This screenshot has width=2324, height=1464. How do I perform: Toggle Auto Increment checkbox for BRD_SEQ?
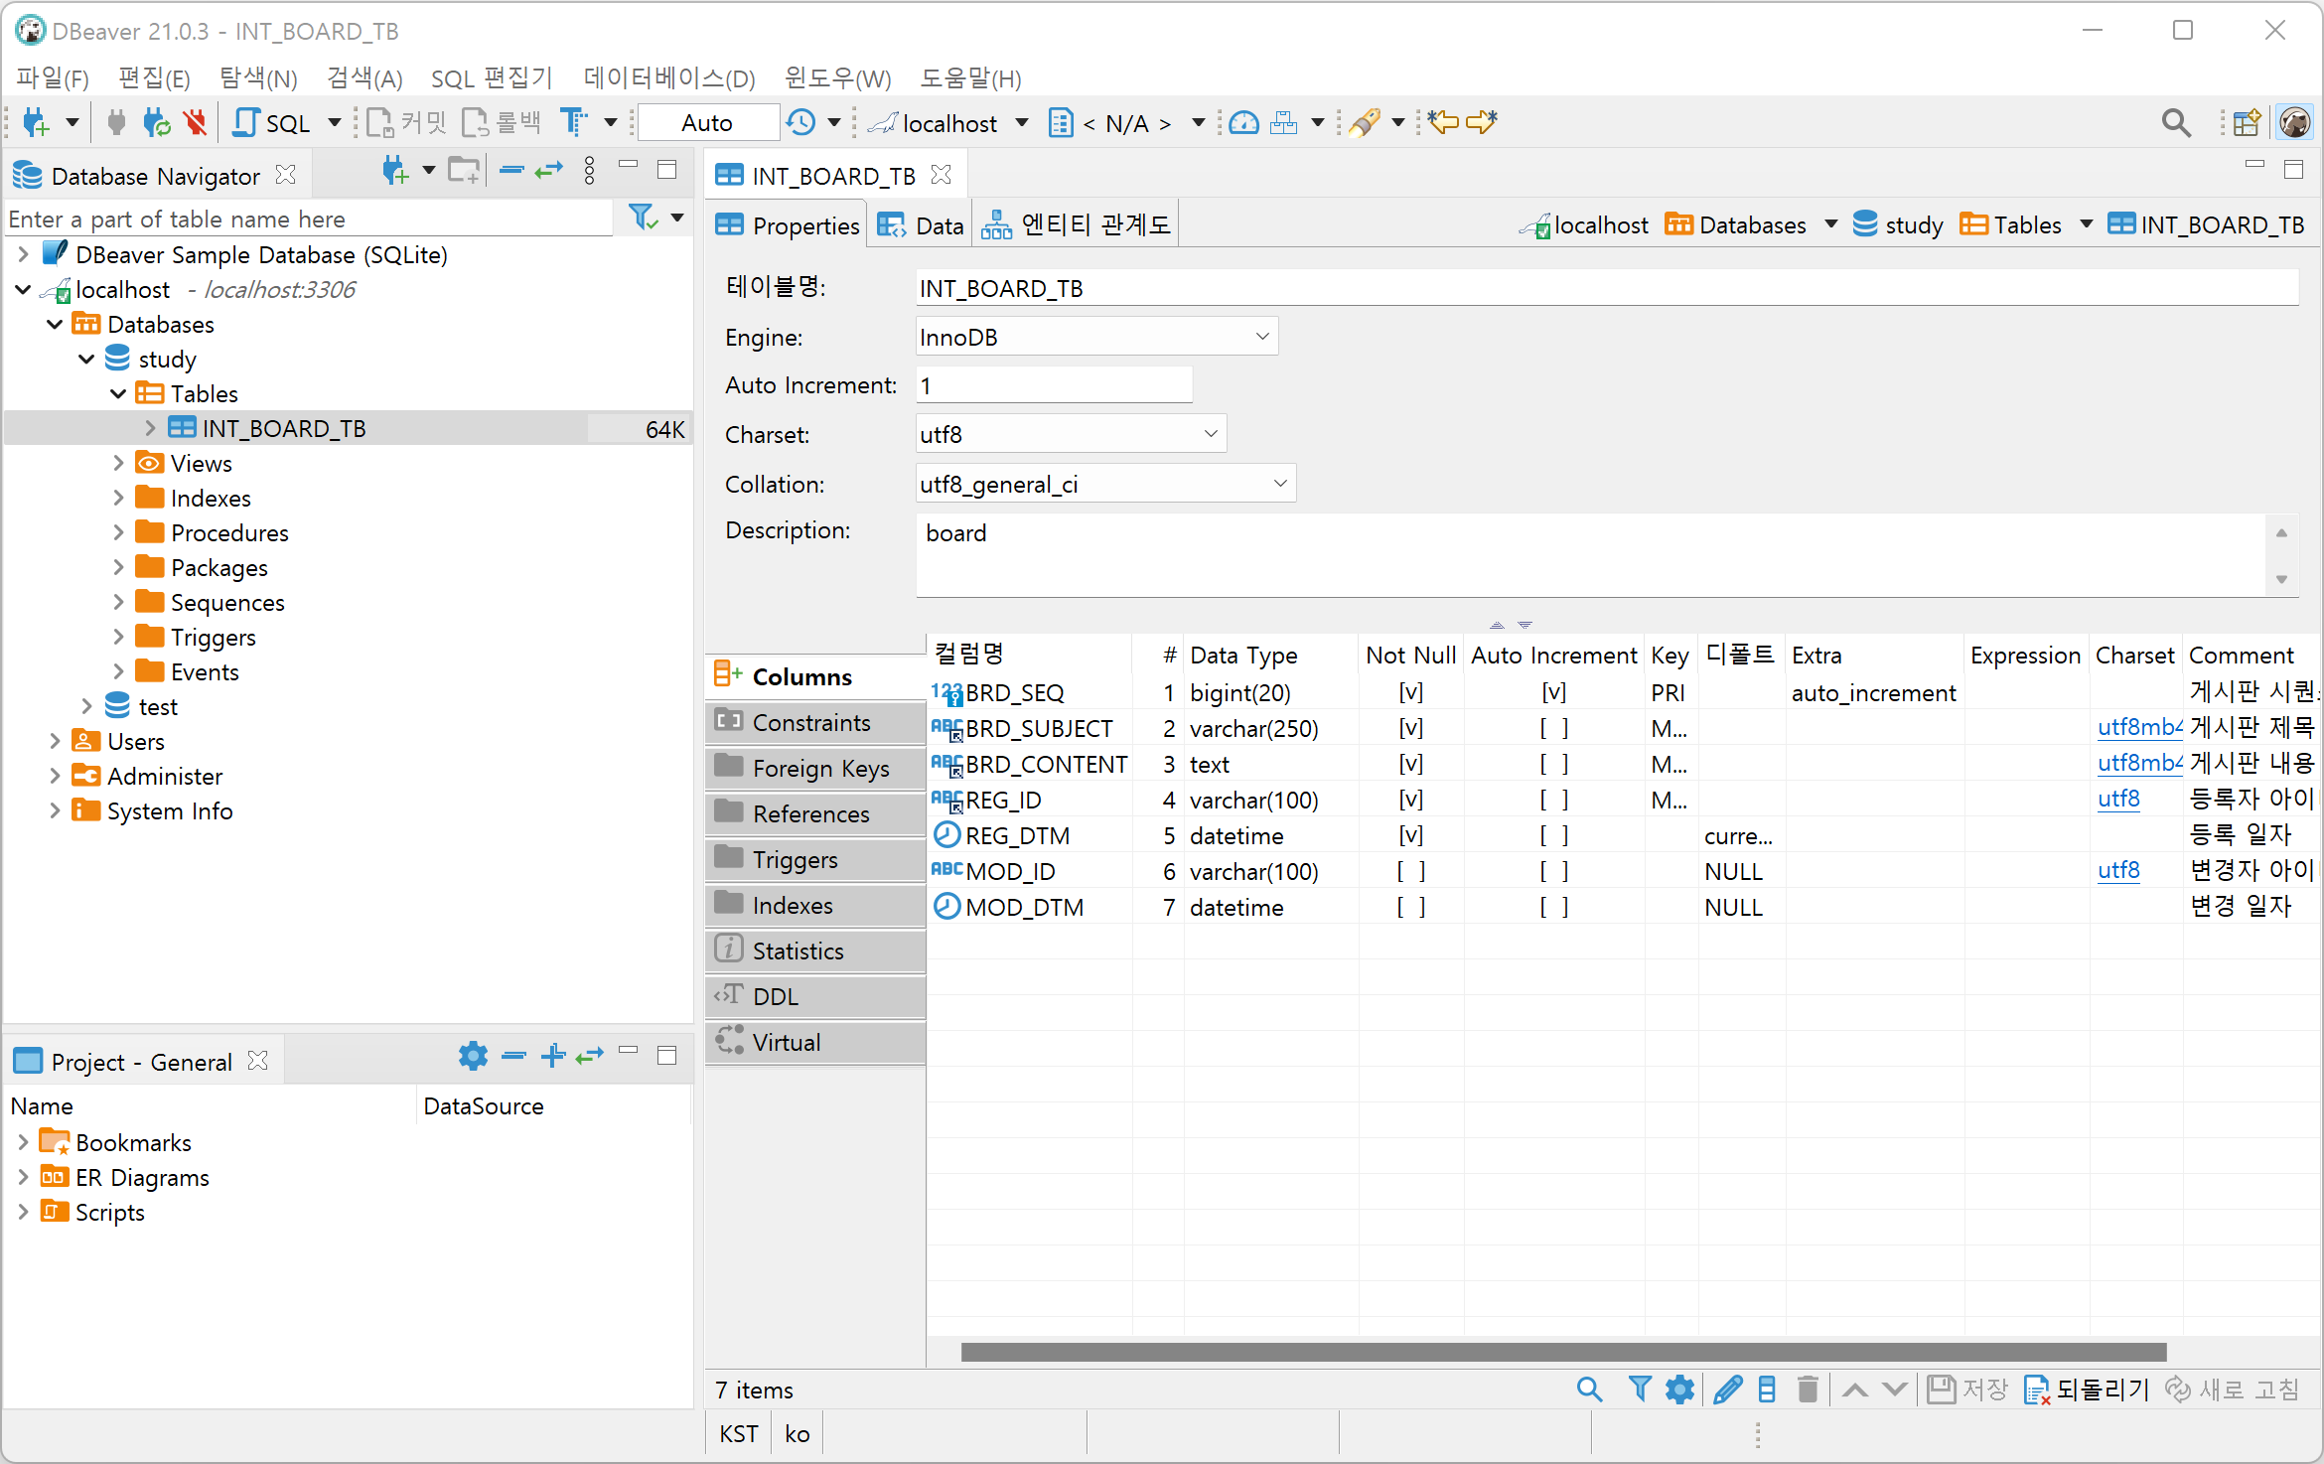[1553, 692]
